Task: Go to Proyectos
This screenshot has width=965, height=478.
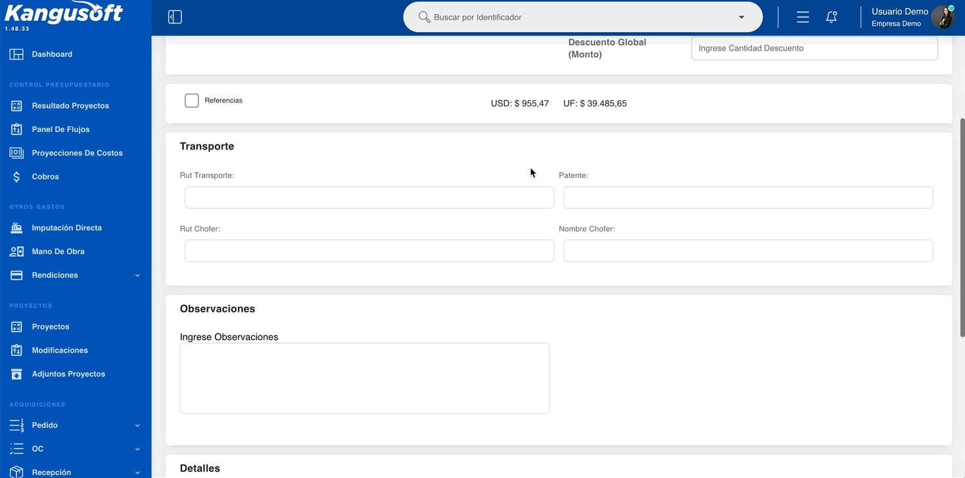Action: (x=51, y=326)
